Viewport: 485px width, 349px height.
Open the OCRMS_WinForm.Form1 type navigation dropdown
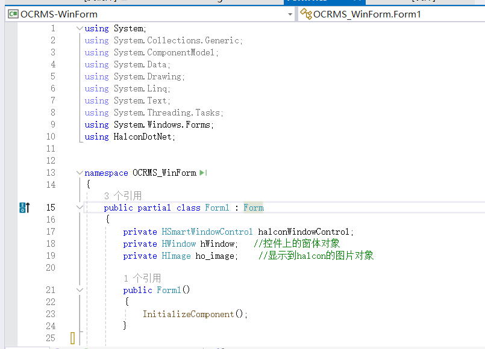(392, 14)
